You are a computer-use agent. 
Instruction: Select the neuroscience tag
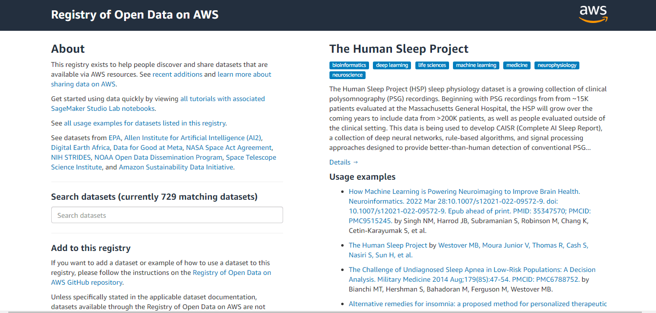347,75
